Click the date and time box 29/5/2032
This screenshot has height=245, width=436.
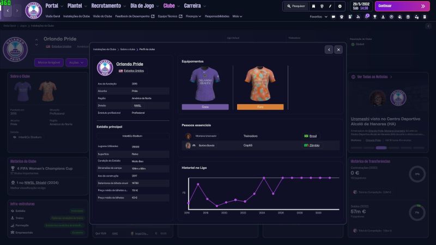[x=361, y=6]
